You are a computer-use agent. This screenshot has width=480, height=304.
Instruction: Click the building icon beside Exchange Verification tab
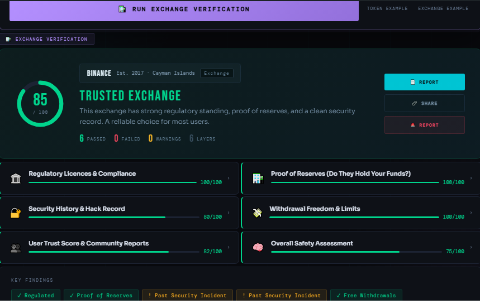[8, 39]
